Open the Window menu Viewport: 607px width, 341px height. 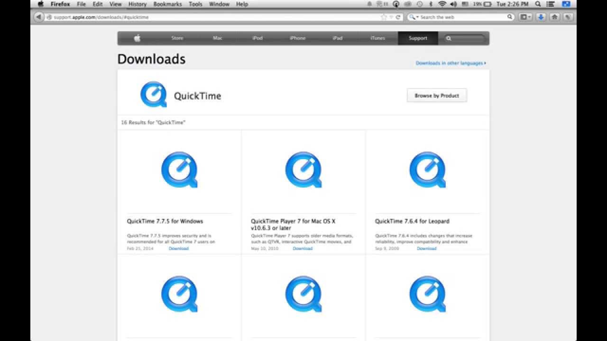(219, 4)
